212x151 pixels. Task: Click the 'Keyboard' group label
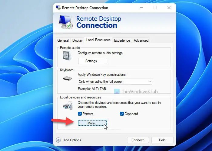pos(67,70)
